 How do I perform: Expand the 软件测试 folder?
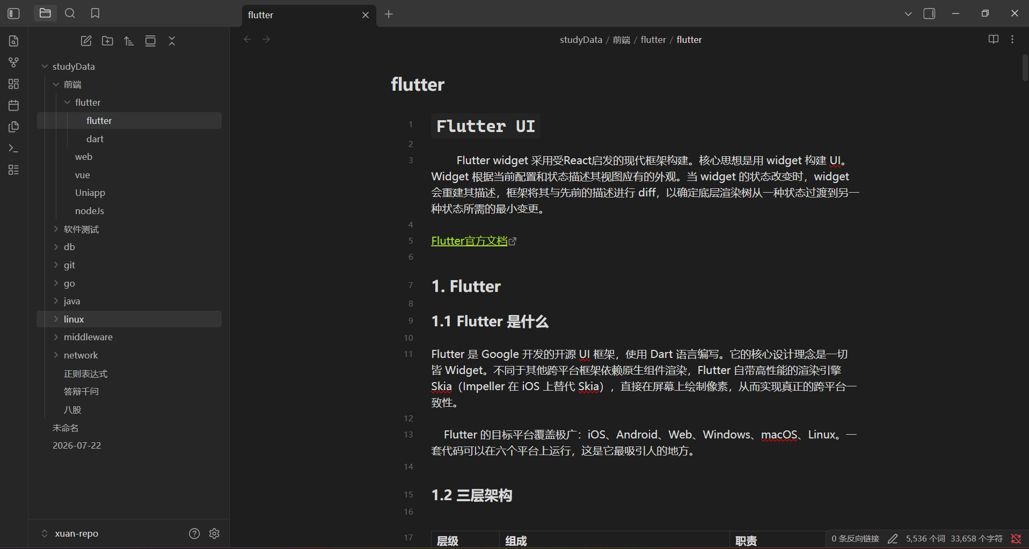[x=56, y=229]
